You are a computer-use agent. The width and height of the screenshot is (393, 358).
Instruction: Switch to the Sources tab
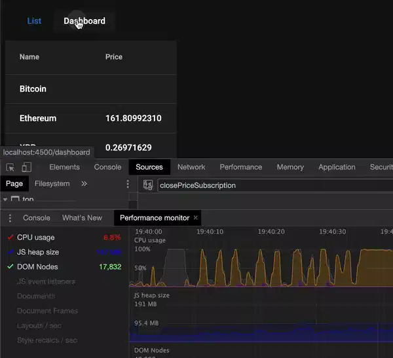[x=149, y=167]
